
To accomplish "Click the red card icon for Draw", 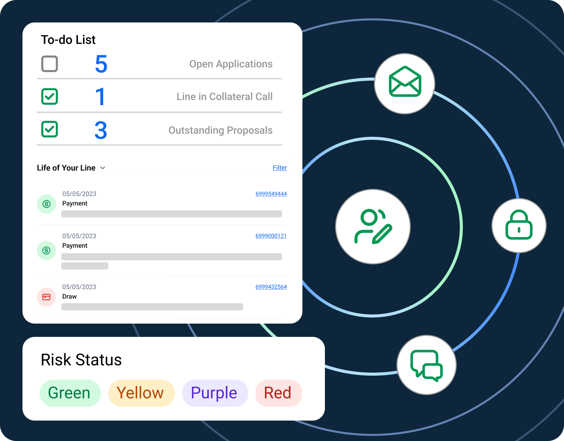I will coord(46,297).
